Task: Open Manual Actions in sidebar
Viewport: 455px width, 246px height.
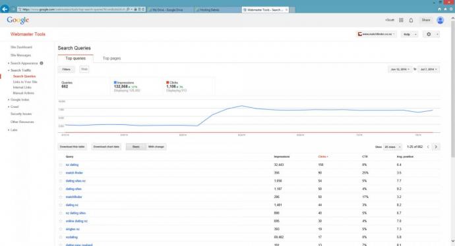Action: pyautogui.click(x=24, y=93)
